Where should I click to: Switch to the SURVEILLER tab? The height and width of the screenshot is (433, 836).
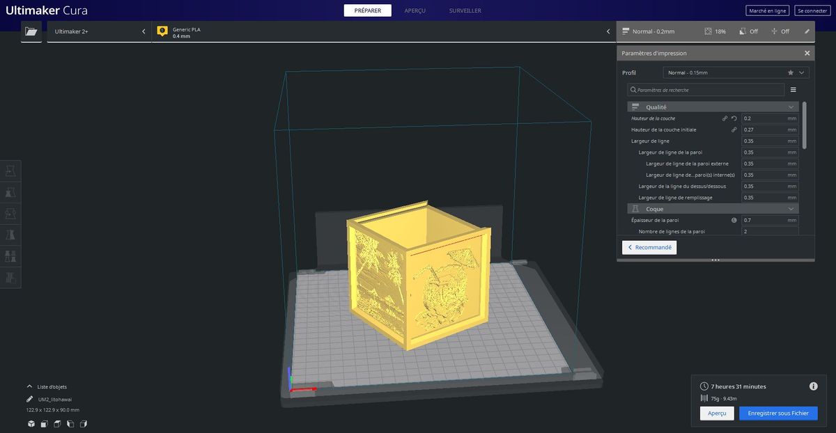[x=465, y=10]
